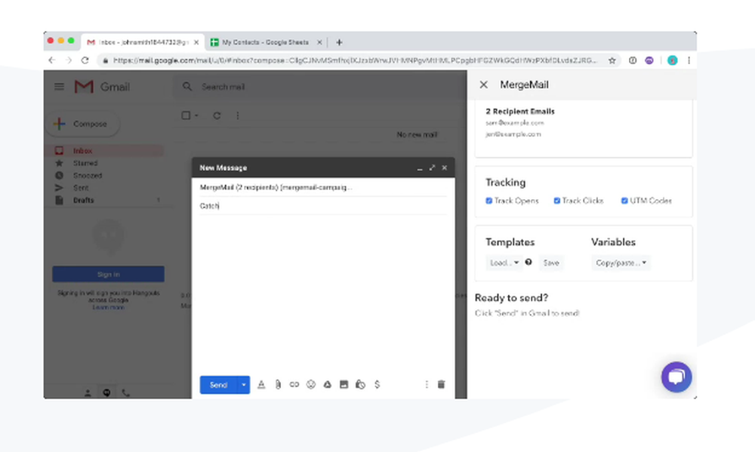The width and height of the screenshot is (755, 452).
Task: Open the Load templates dropdown
Action: tap(504, 263)
